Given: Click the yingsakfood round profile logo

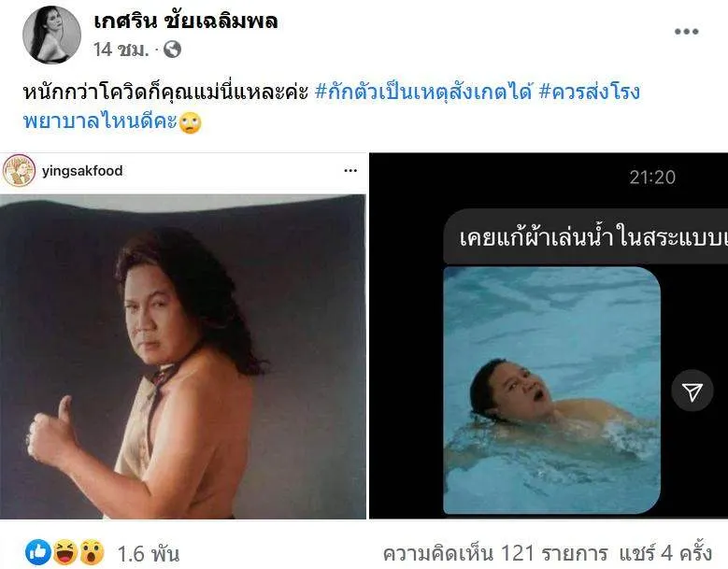Looking at the screenshot, I should point(19,171).
